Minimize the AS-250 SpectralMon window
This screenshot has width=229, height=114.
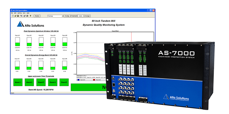(x=148, y=11)
